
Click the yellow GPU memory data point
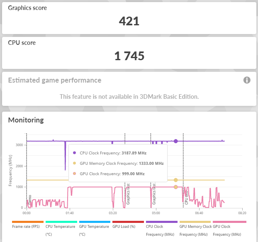[175, 180]
